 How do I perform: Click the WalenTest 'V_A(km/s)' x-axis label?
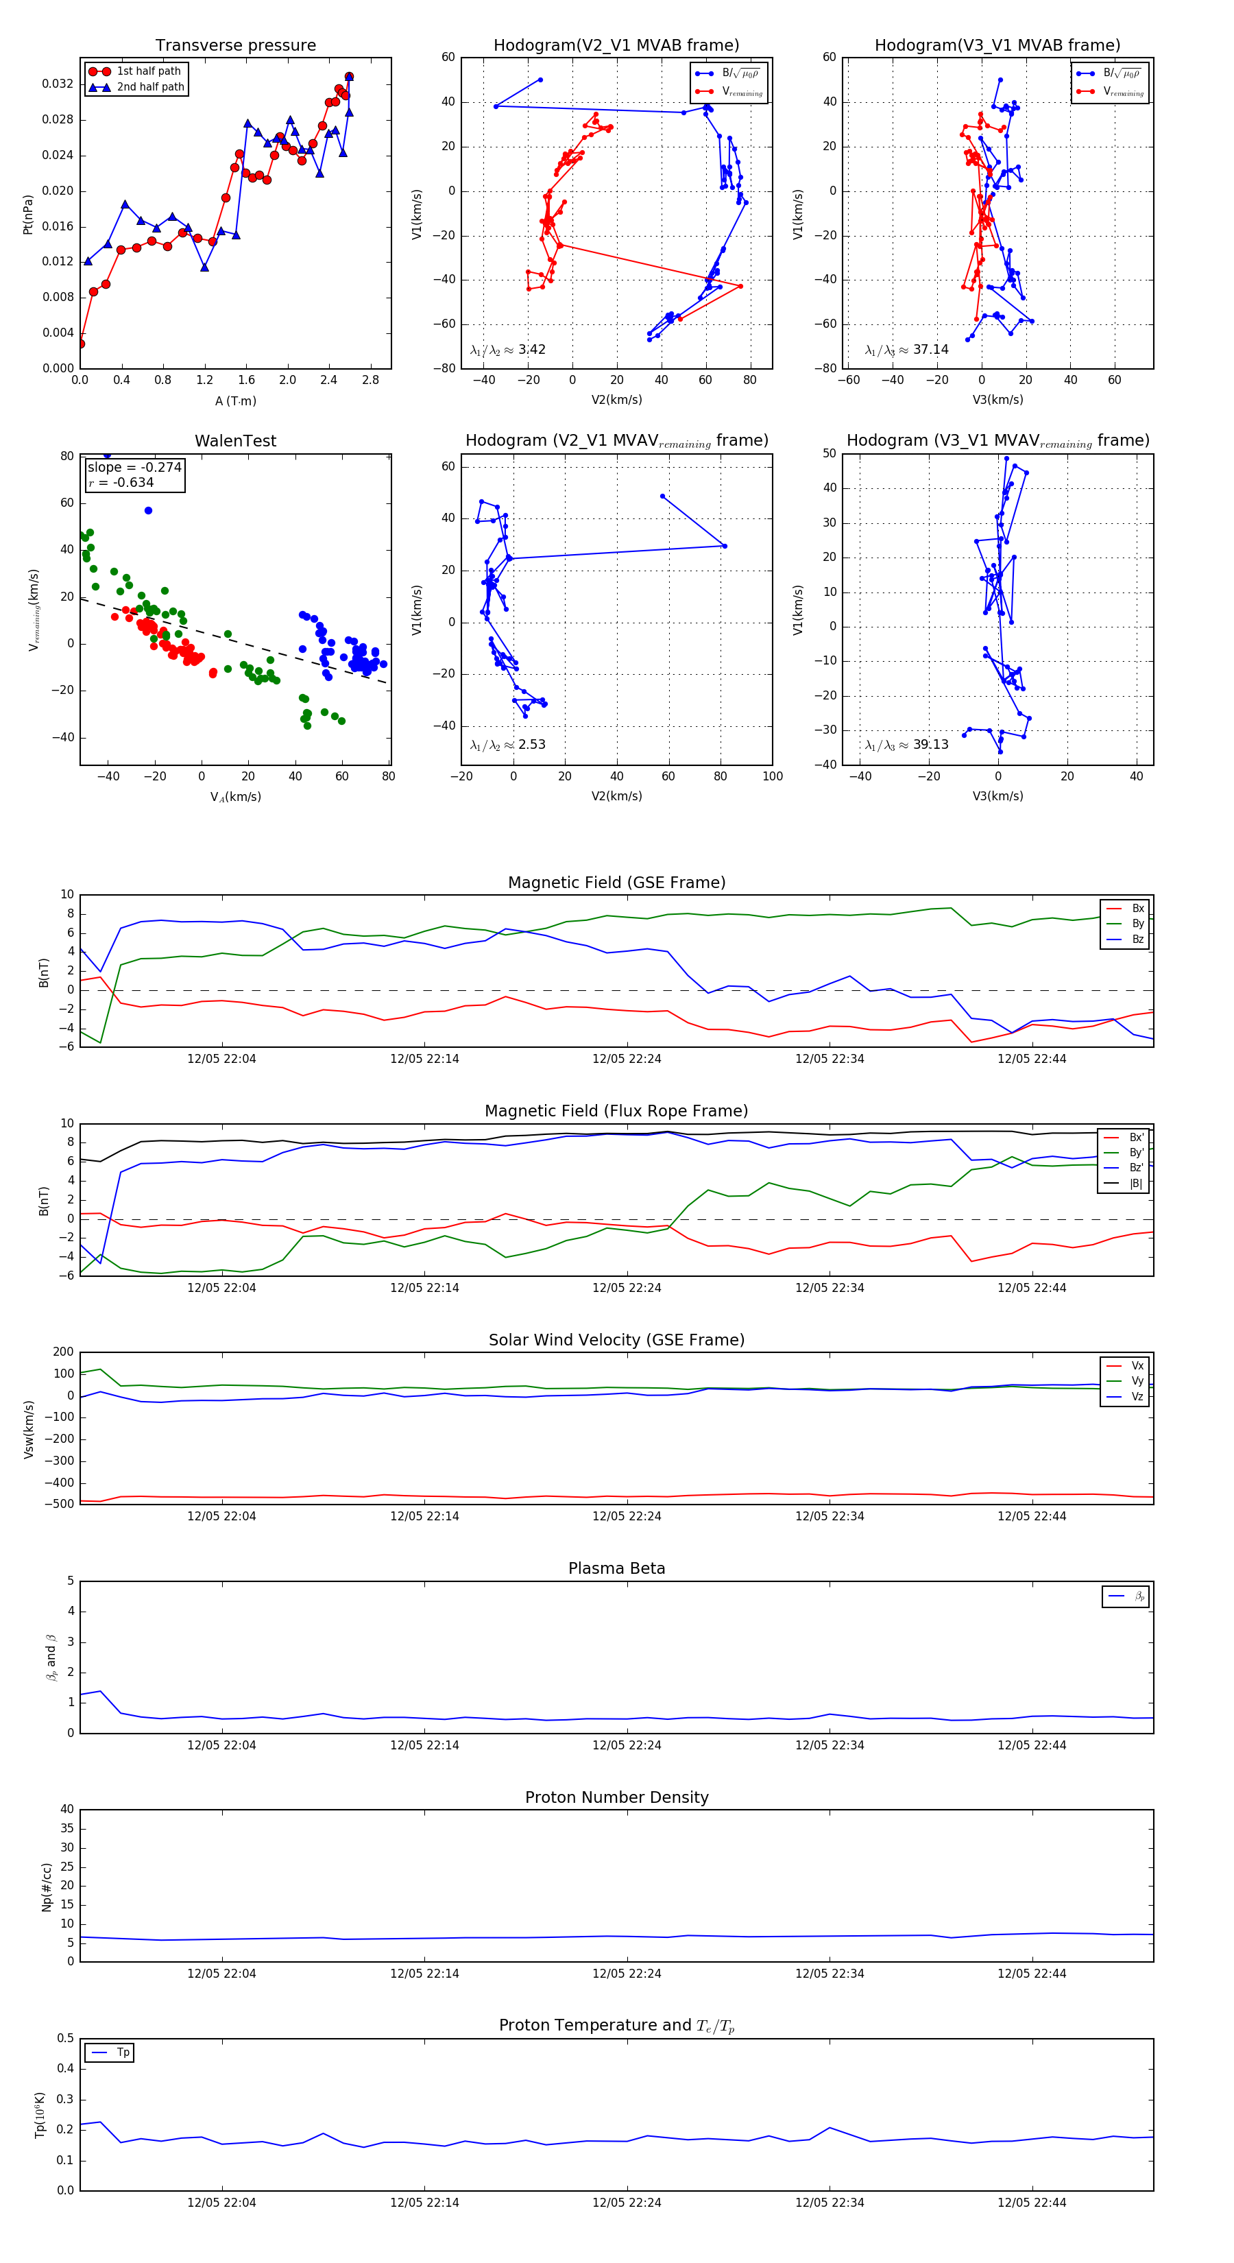click(x=235, y=797)
